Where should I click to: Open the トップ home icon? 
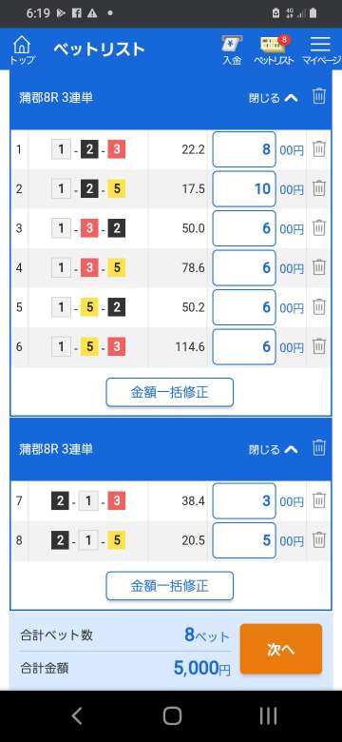tap(22, 49)
